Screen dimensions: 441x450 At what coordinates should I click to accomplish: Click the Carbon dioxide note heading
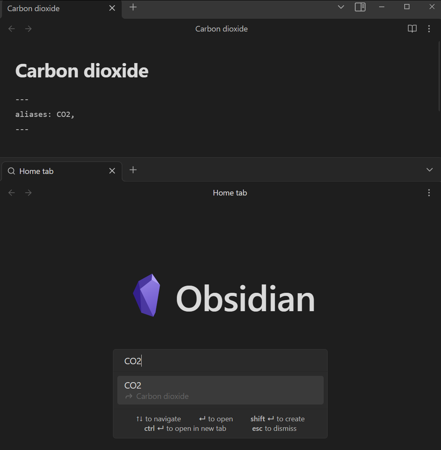click(x=82, y=71)
